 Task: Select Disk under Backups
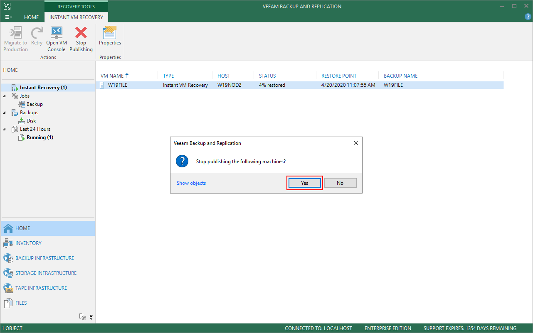[31, 121]
